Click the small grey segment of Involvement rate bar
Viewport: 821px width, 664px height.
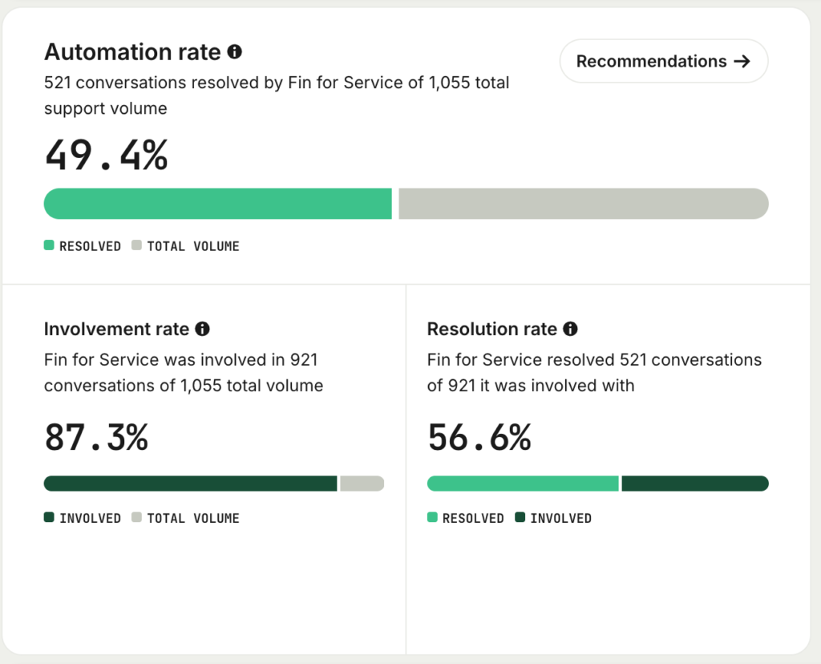362,484
